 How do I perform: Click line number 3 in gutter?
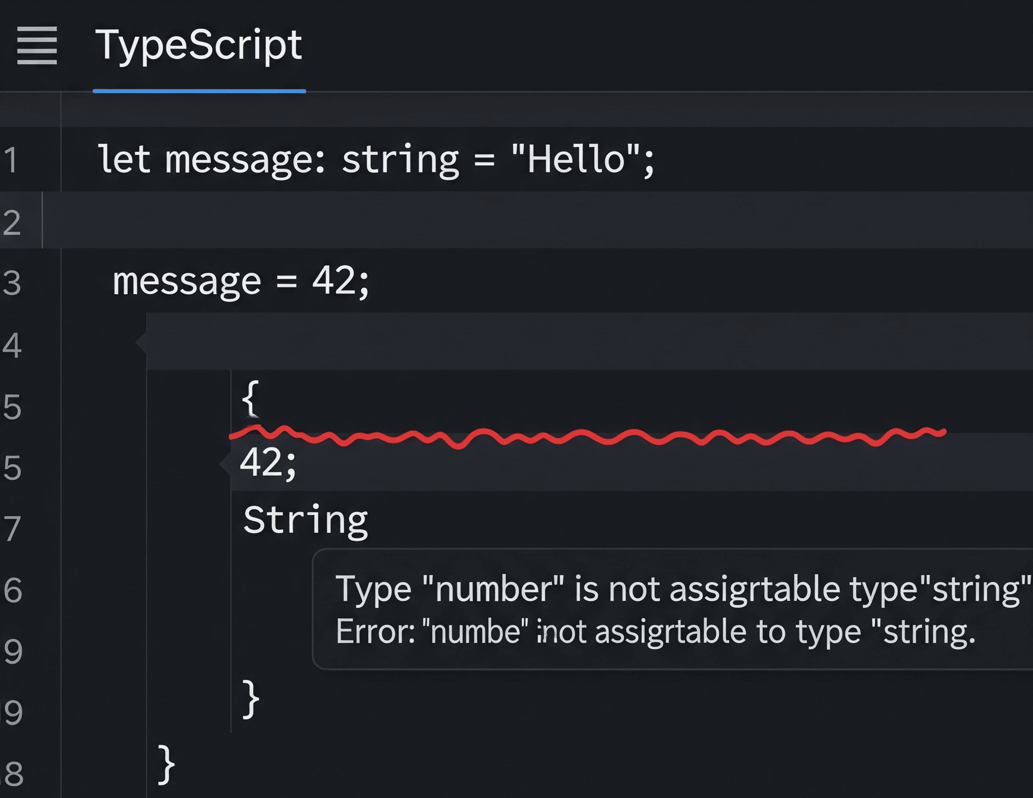click(12, 282)
